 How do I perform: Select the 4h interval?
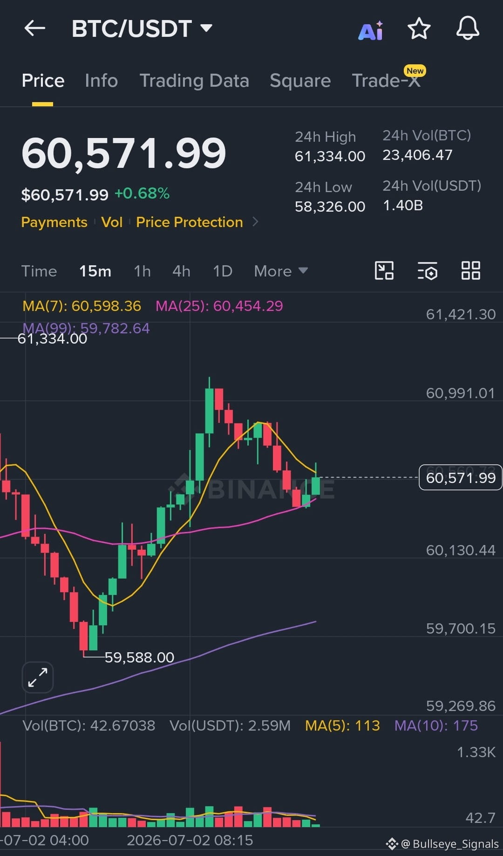coord(181,271)
